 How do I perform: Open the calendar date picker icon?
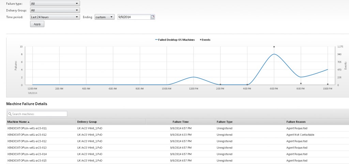click(x=153, y=17)
